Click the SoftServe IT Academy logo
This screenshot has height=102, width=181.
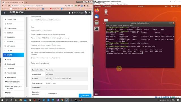17,13
